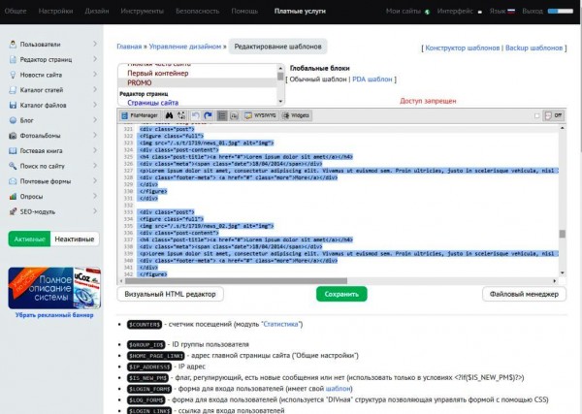This screenshot has width=582, height=414.
Task: Click the Сохранить save button
Action: click(341, 294)
